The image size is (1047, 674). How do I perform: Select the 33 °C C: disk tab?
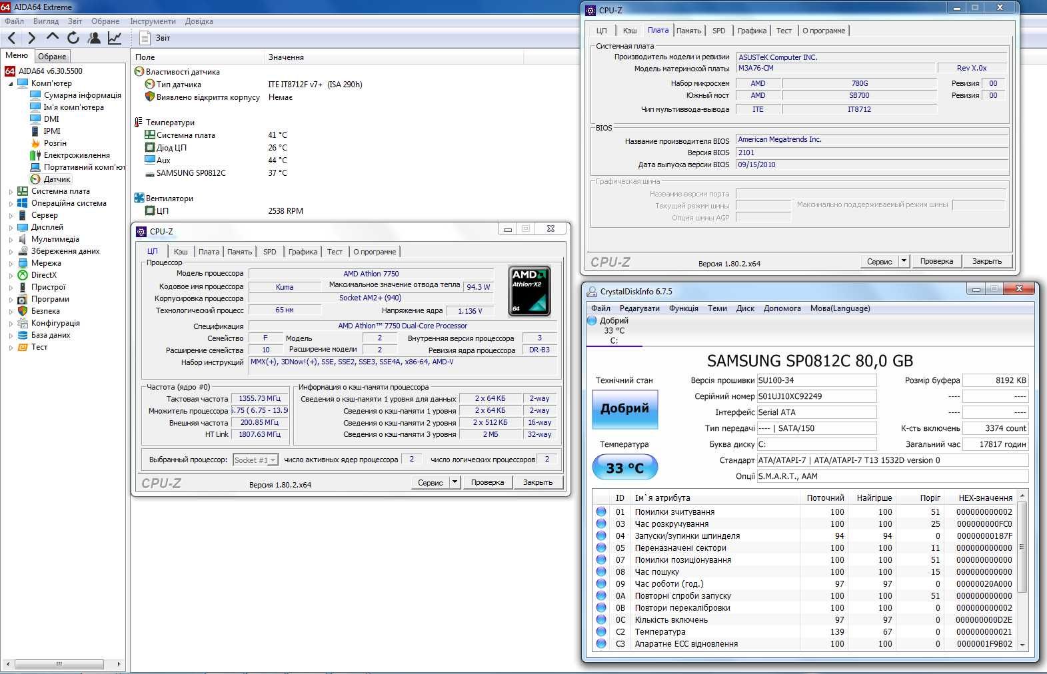[614, 330]
